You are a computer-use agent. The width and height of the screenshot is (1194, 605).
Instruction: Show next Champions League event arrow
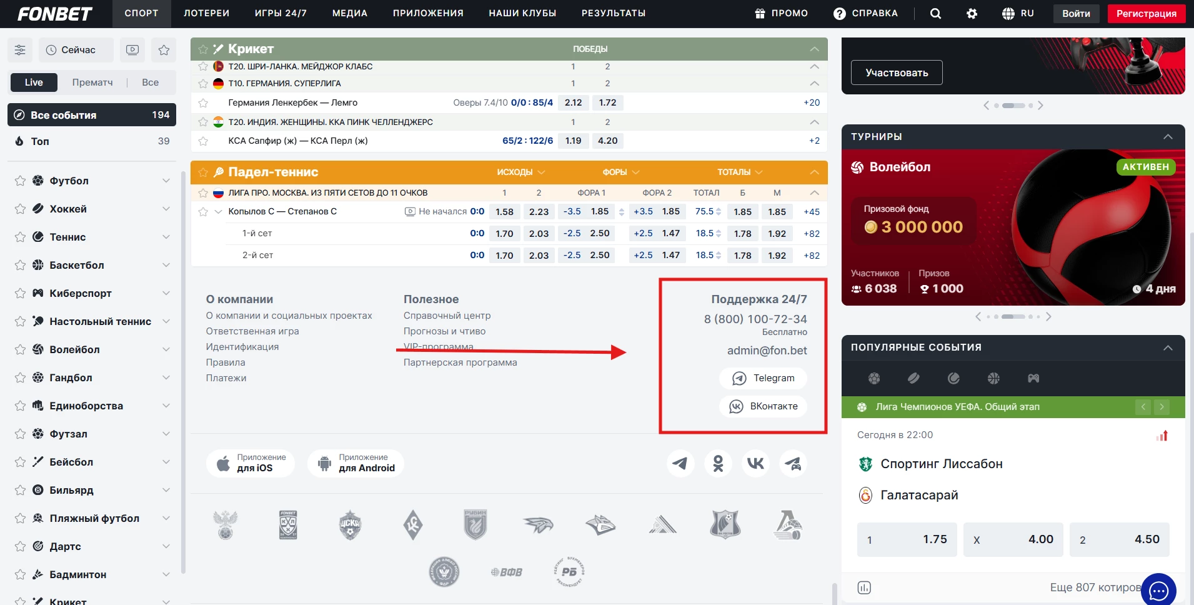pyautogui.click(x=1162, y=407)
